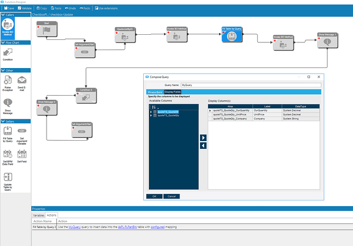Maximize the Compose Query dialog

pyautogui.click(x=308, y=77)
